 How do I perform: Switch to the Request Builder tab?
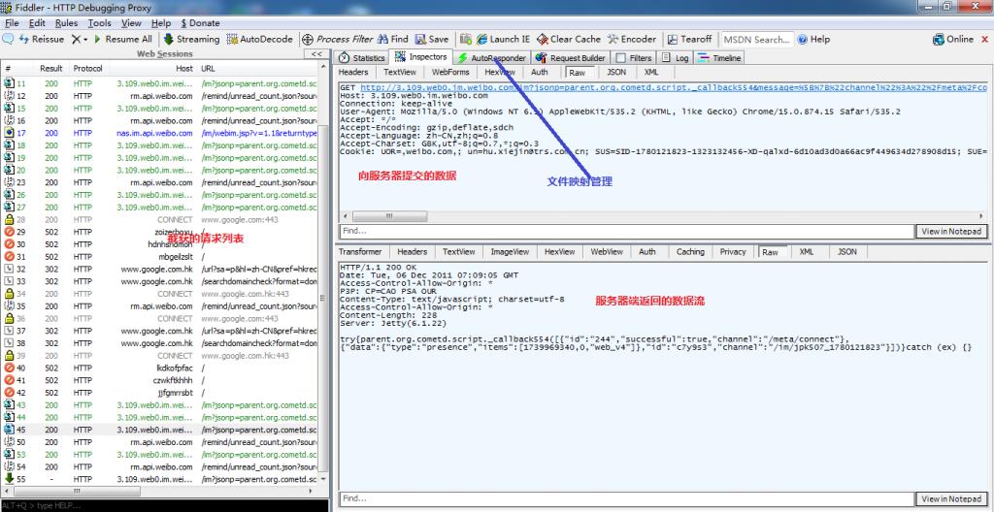coord(571,57)
